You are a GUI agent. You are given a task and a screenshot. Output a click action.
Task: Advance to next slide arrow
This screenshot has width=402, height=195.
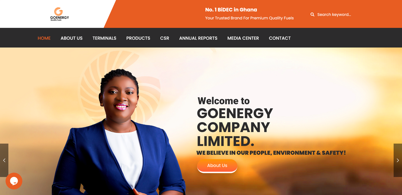(x=398, y=160)
